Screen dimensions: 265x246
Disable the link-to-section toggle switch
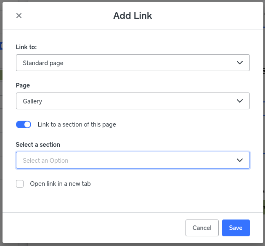click(24, 124)
